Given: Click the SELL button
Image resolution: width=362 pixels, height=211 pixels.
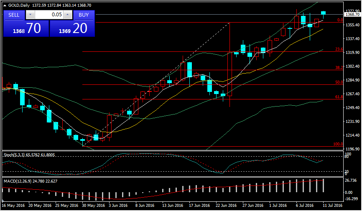Looking at the screenshot, I should [x=14, y=15].
